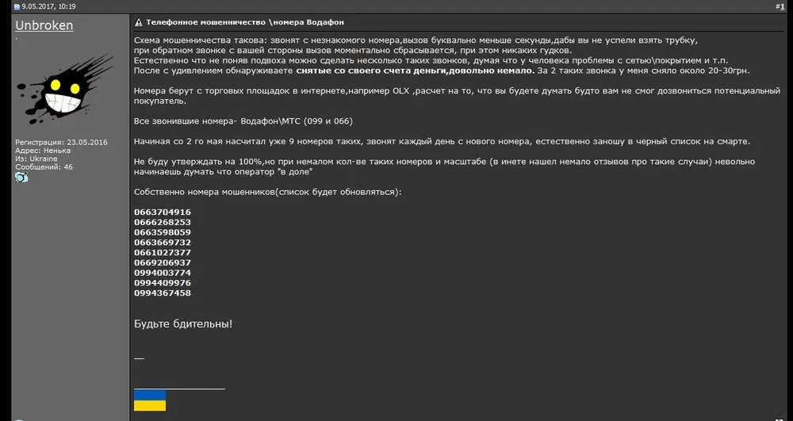Open the #1 post permalink
Image resolution: width=793 pixels, height=421 pixels.
pos(779,6)
